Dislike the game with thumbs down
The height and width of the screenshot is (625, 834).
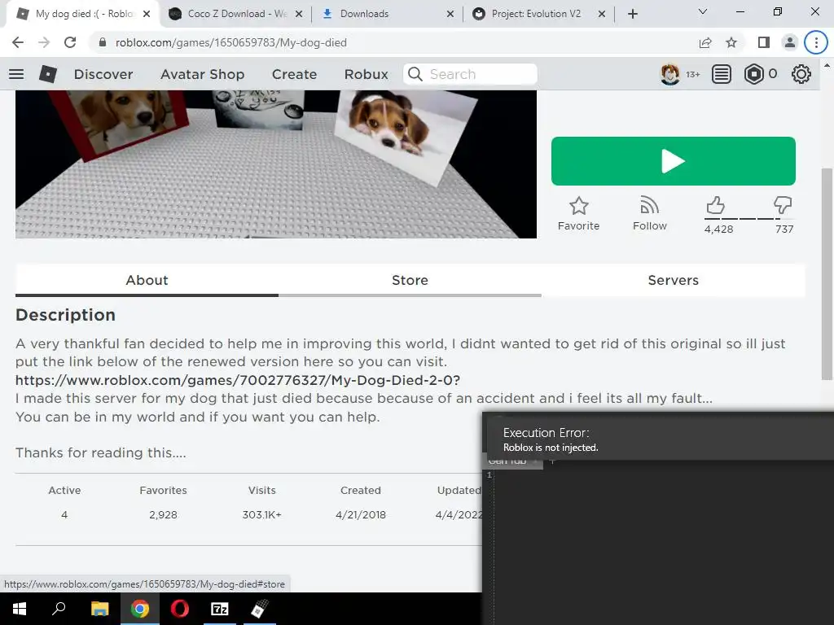pyautogui.click(x=783, y=205)
